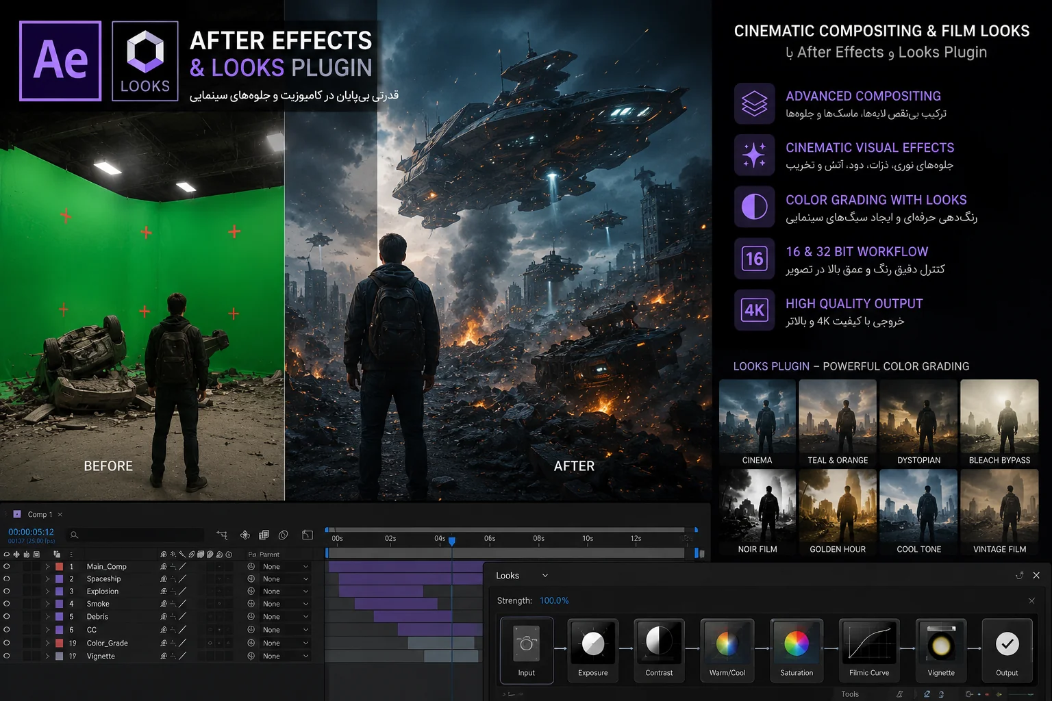The image size is (1052, 701).
Task: Open the Looks panel title dropdown arrow
Action: [545, 576]
